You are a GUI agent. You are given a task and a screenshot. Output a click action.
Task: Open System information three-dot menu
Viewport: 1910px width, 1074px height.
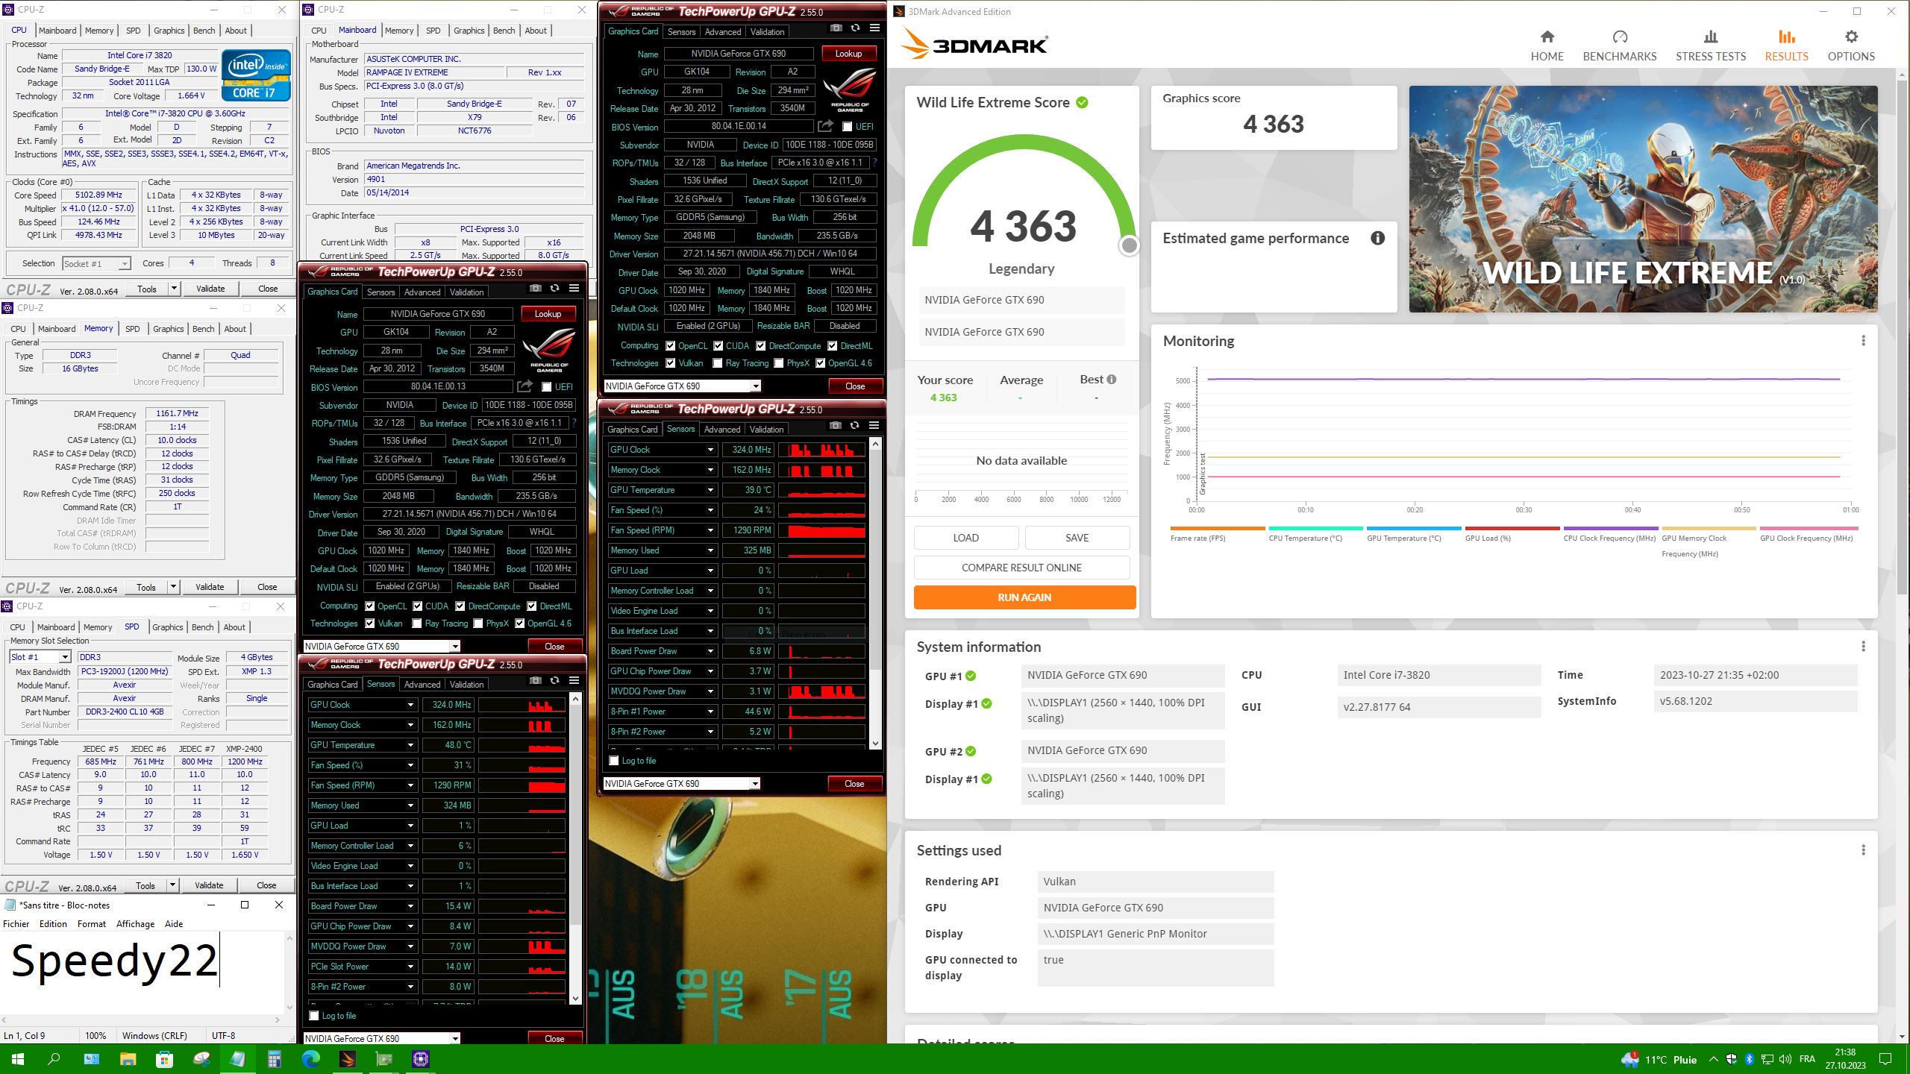(x=1863, y=647)
